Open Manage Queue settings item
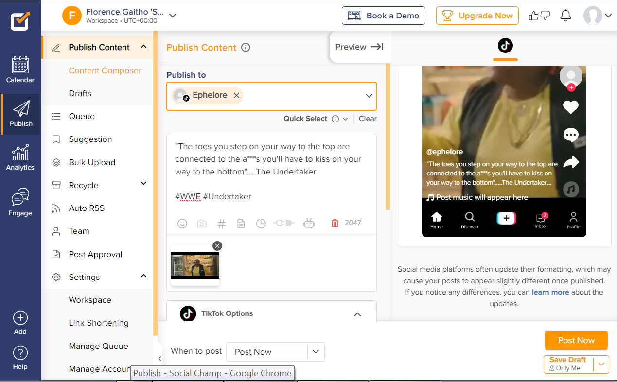 coord(99,346)
